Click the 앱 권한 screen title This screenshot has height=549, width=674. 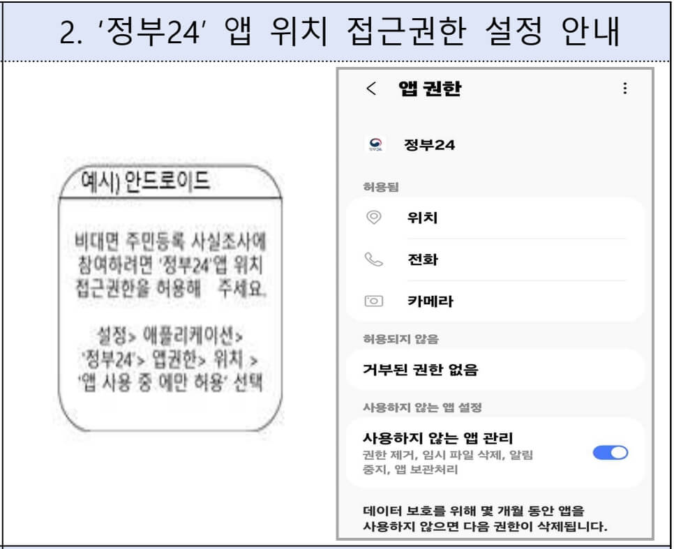[429, 89]
